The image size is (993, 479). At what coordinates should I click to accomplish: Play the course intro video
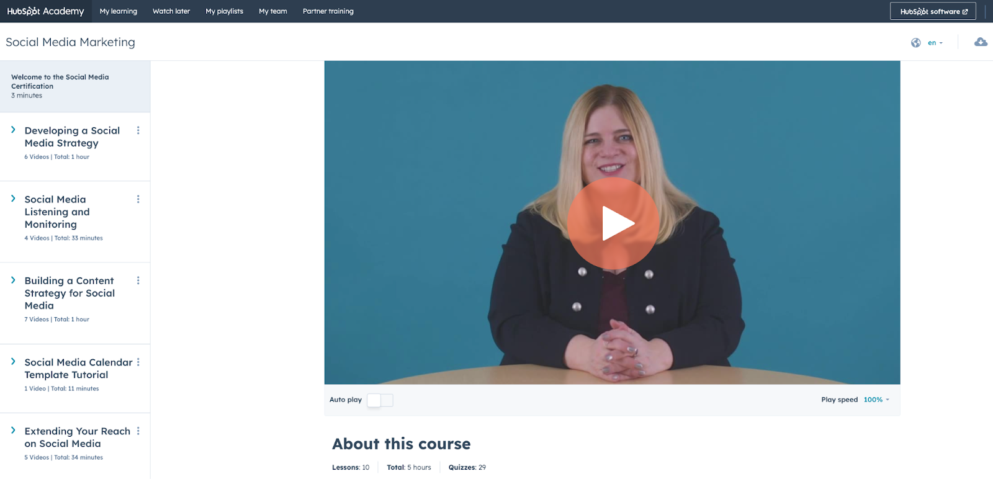coord(613,223)
